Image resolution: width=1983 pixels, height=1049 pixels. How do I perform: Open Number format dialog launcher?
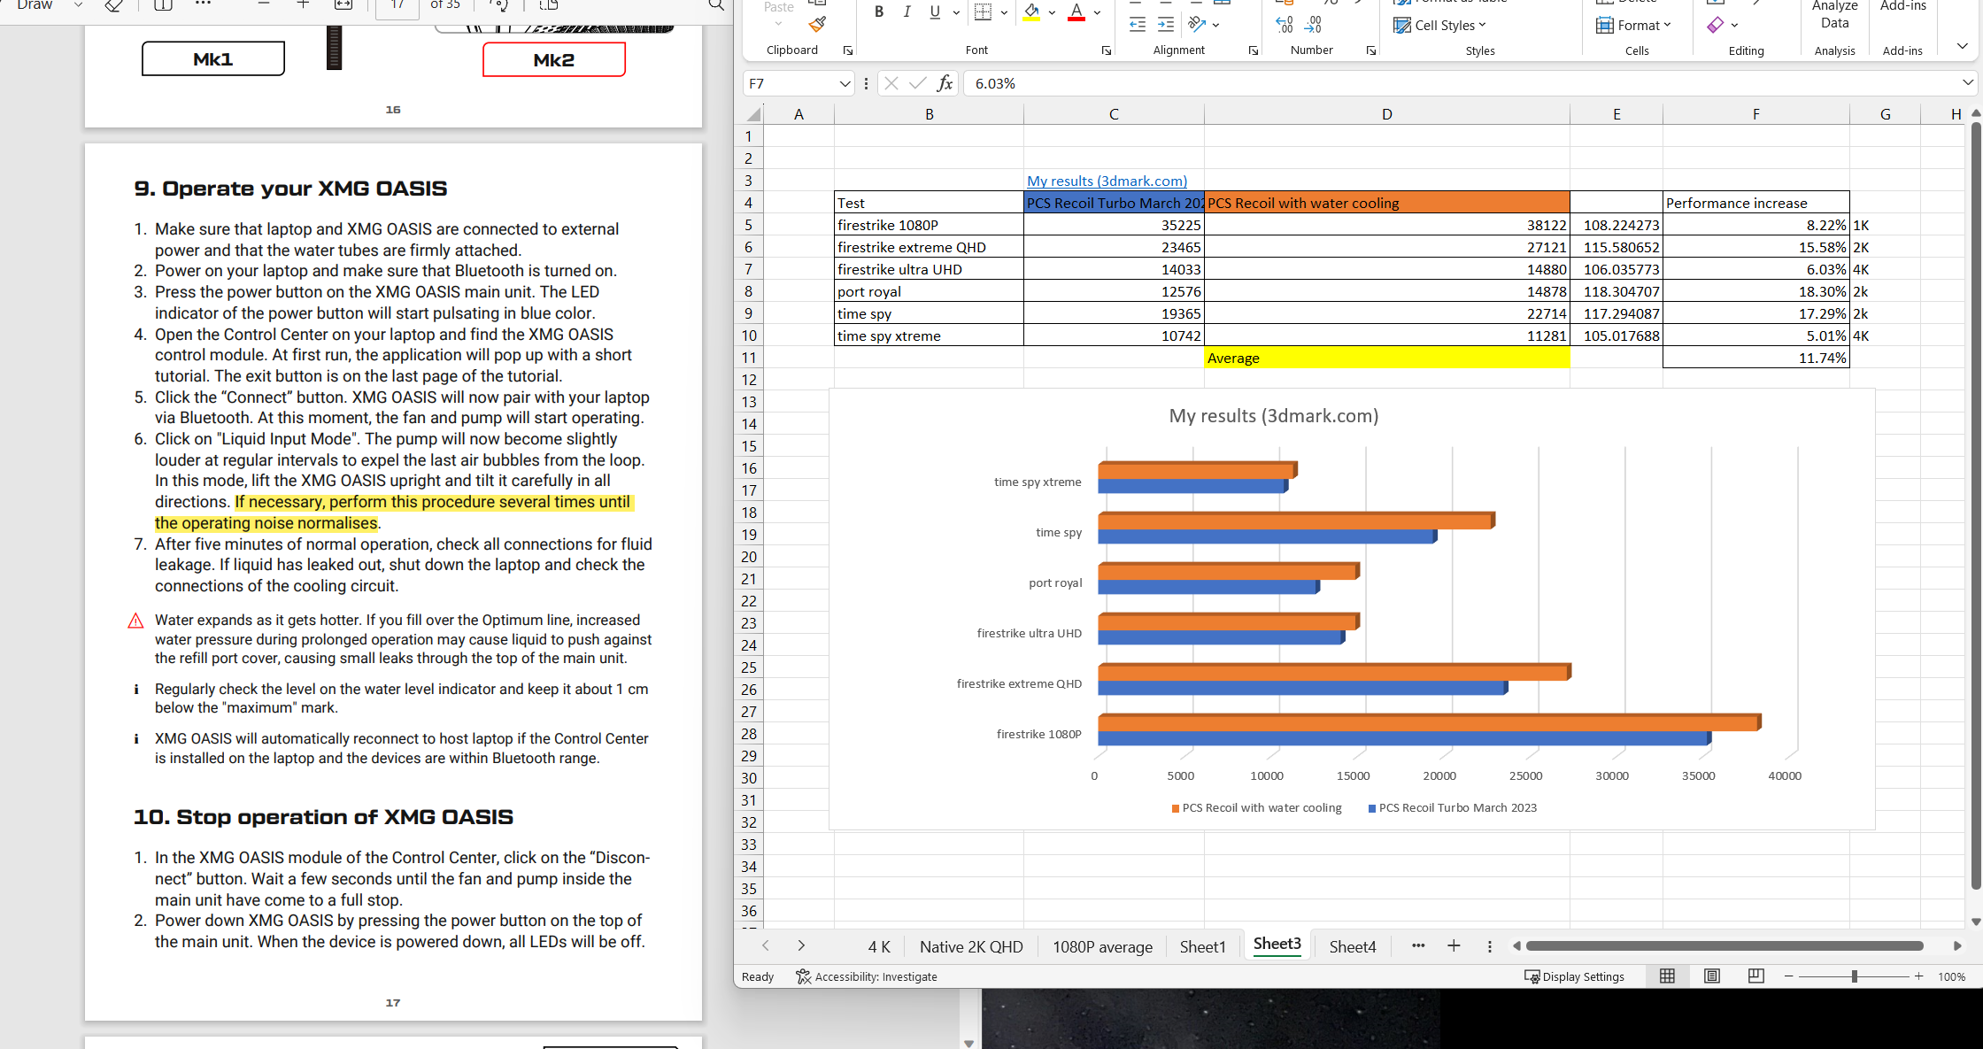click(x=1371, y=50)
